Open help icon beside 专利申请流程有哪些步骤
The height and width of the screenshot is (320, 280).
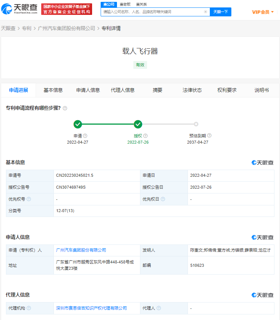[x=65, y=108]
